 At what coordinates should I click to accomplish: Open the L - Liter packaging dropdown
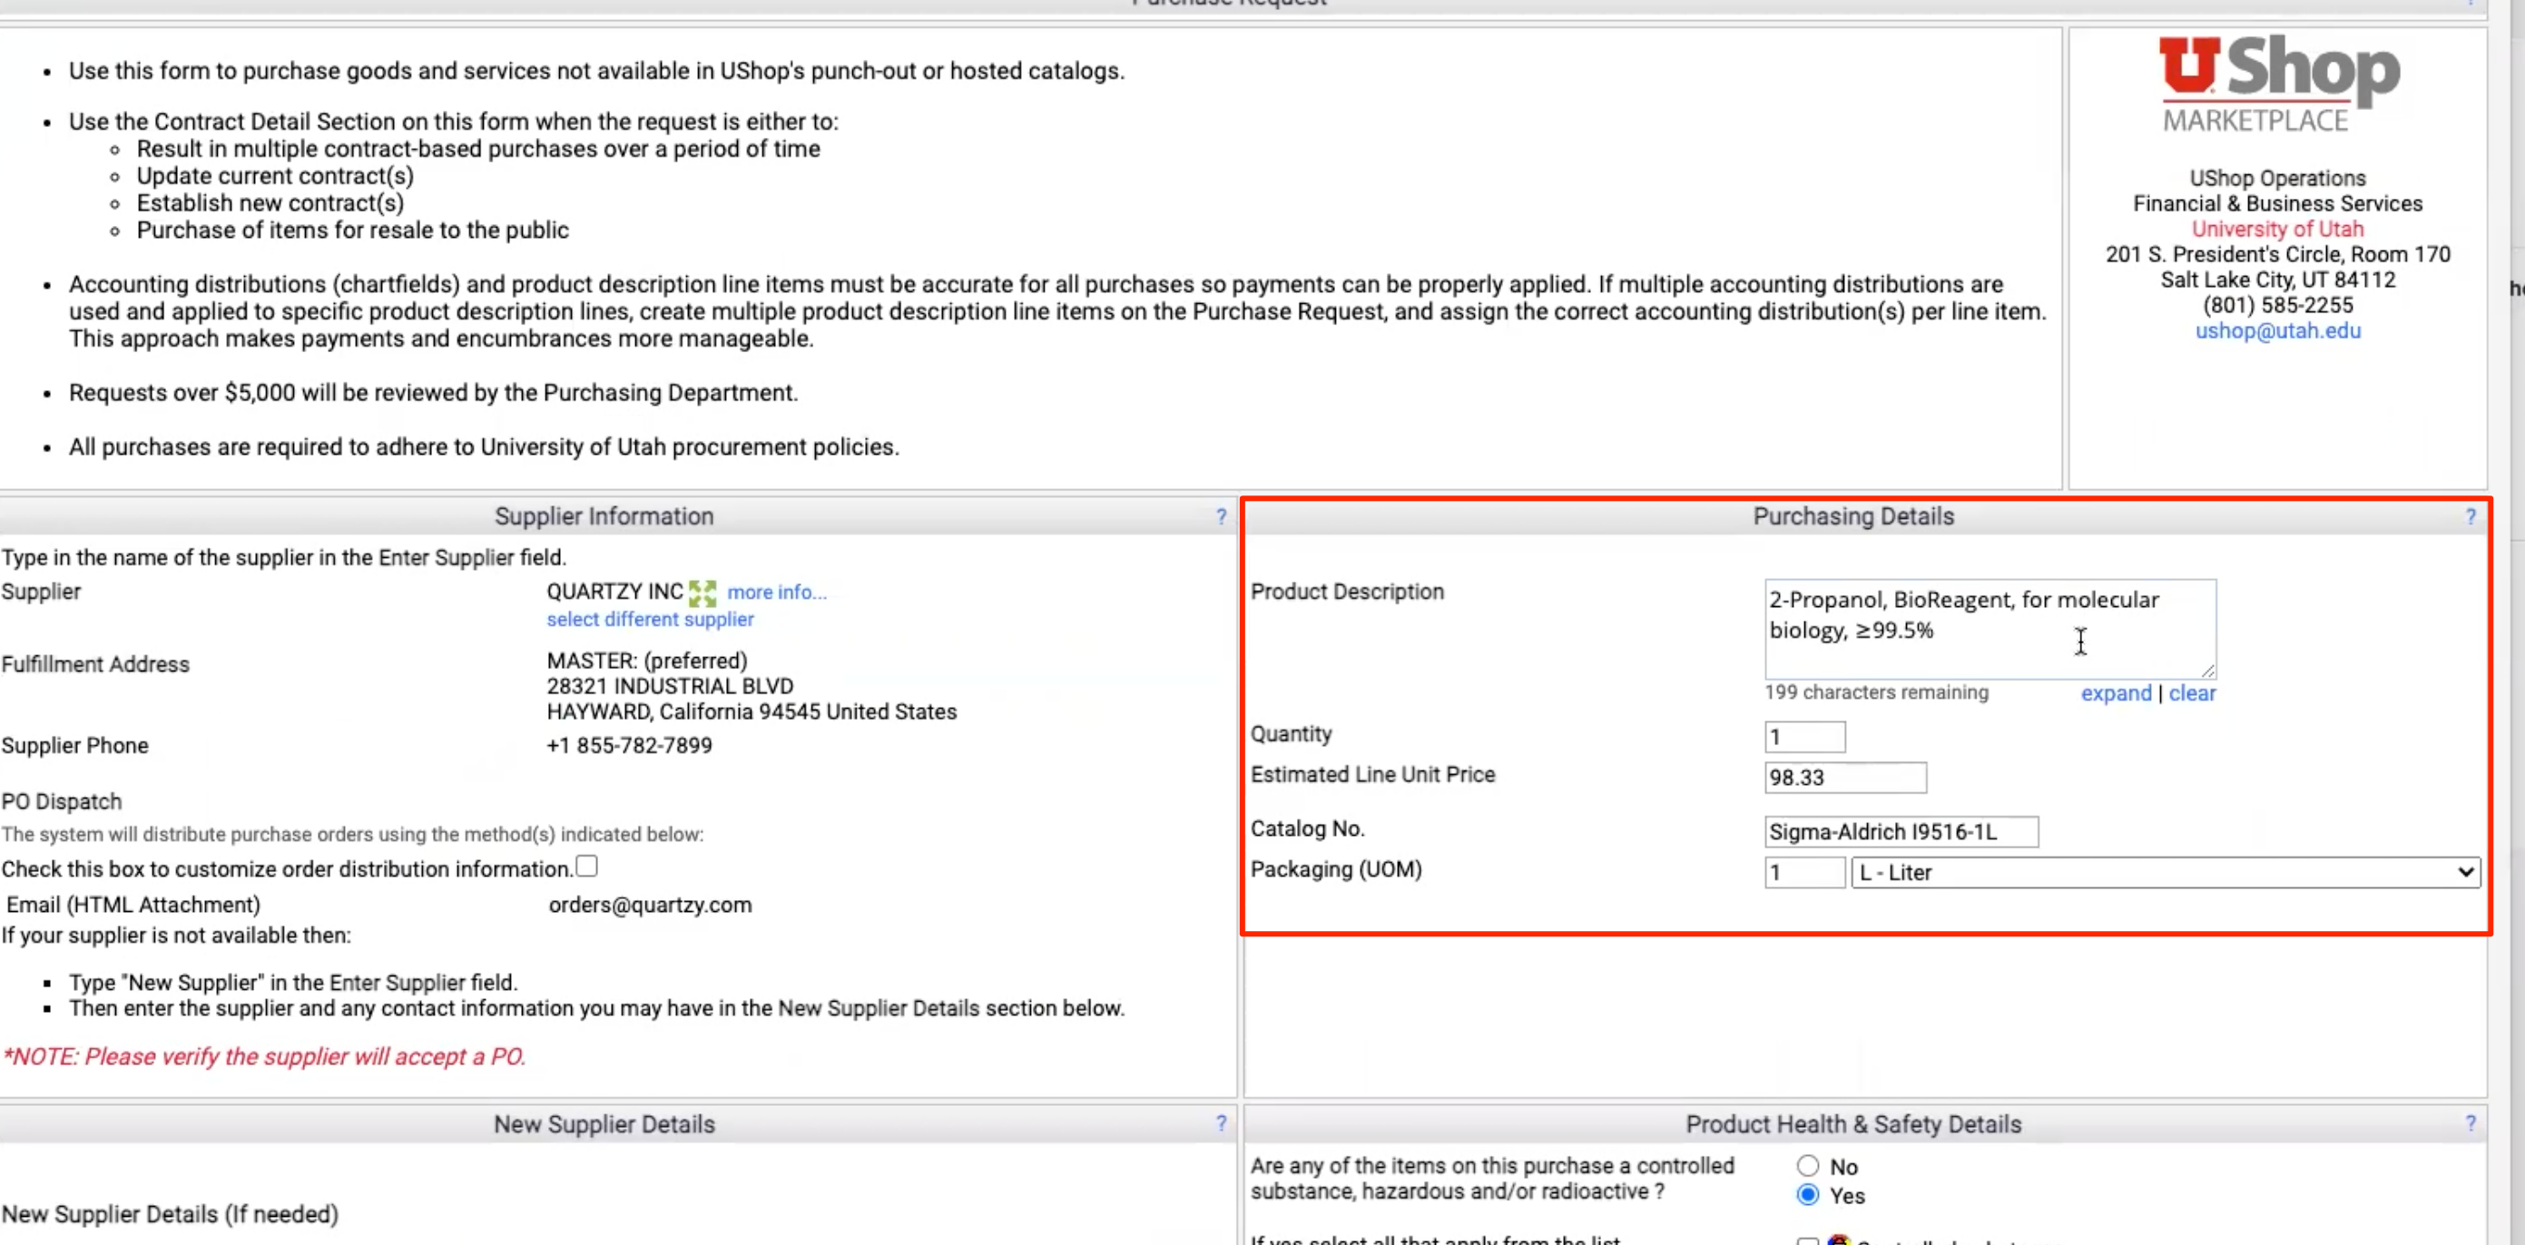(x=2166, y=872)
